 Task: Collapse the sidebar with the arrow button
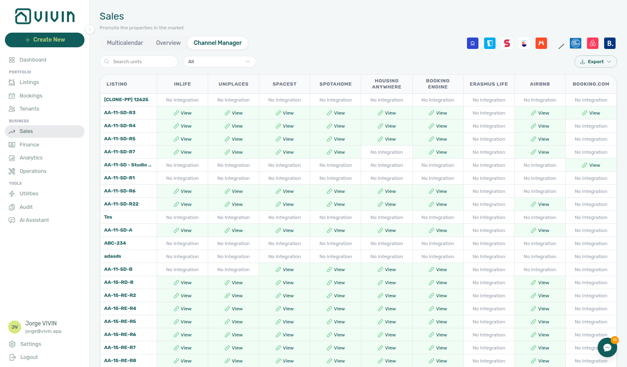click(x=90, y=29)
